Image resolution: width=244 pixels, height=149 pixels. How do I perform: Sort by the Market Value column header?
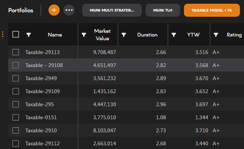click(x=102, y=35)
